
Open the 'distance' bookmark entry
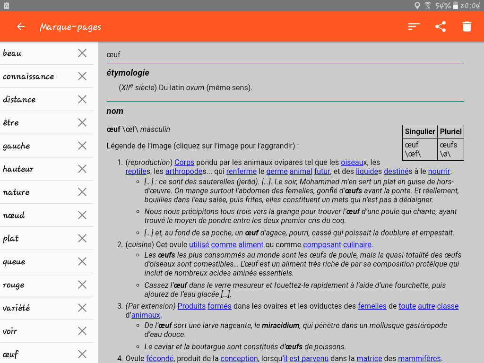coord(37,99)
